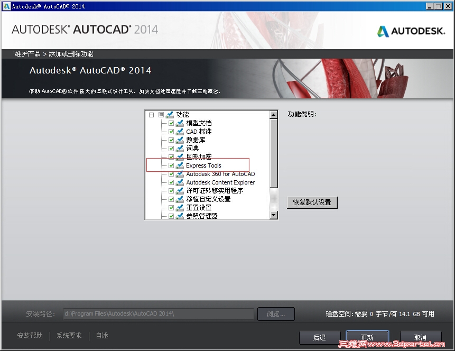This screenshot has width=455, height=351.
Task: Open the 系统要求 link
Action: click(x=69, y=336)
